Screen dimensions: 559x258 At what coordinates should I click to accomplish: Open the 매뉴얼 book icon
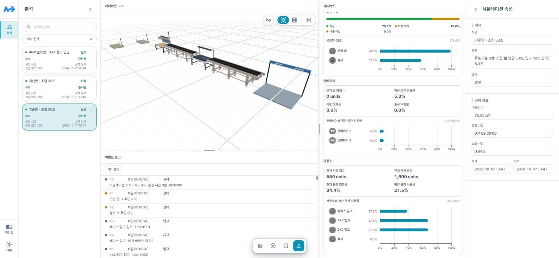point(9,229)
